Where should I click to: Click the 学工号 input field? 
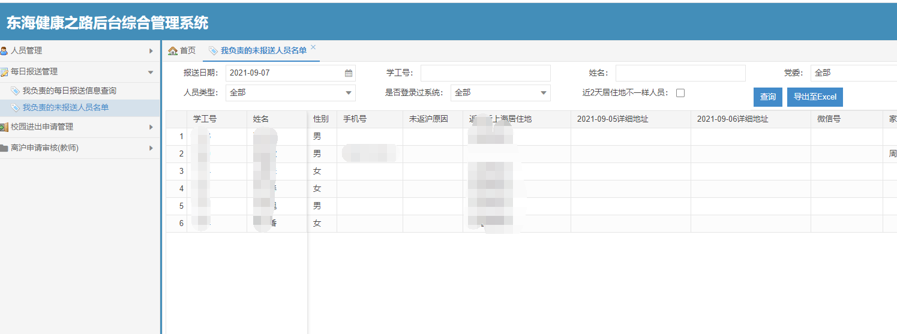coord(485,73)
